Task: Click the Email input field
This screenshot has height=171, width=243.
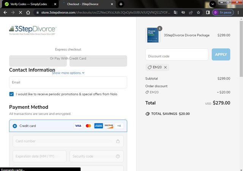Action: click(x=68, y=82)
